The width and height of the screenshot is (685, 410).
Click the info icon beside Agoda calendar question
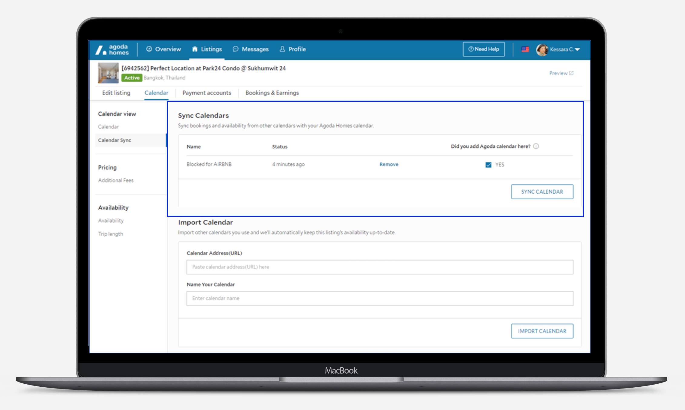pos(536,146)
